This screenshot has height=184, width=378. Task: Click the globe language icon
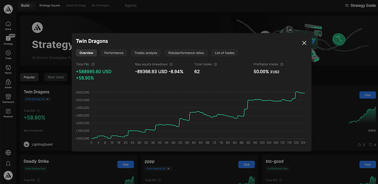point(8,152)
